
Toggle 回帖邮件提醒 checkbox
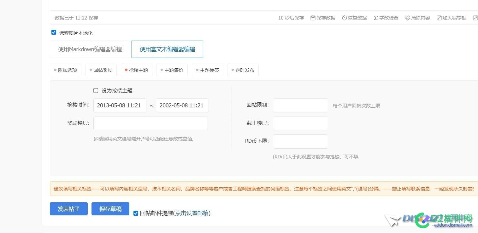click(x=136, y=213)
